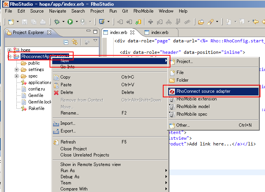Click the External Tools run icon

pos(84,22)
